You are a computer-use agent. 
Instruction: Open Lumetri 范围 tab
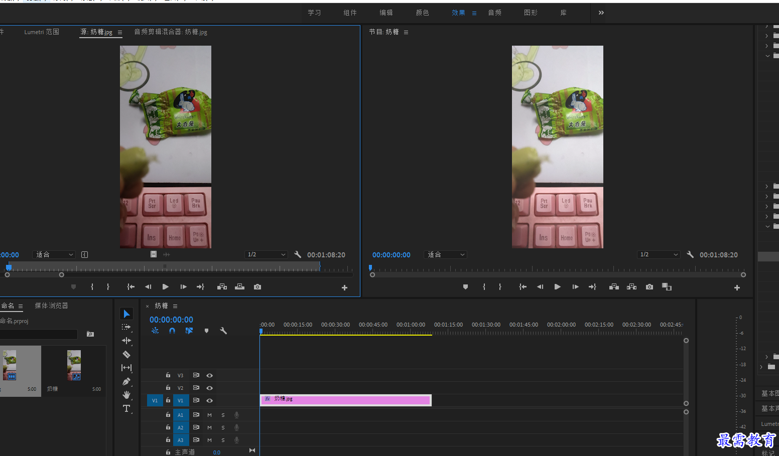(x=42, y=32)
